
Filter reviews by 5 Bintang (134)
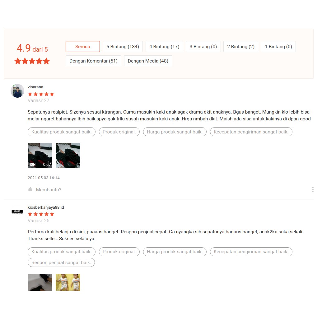(x=123, y=46)
